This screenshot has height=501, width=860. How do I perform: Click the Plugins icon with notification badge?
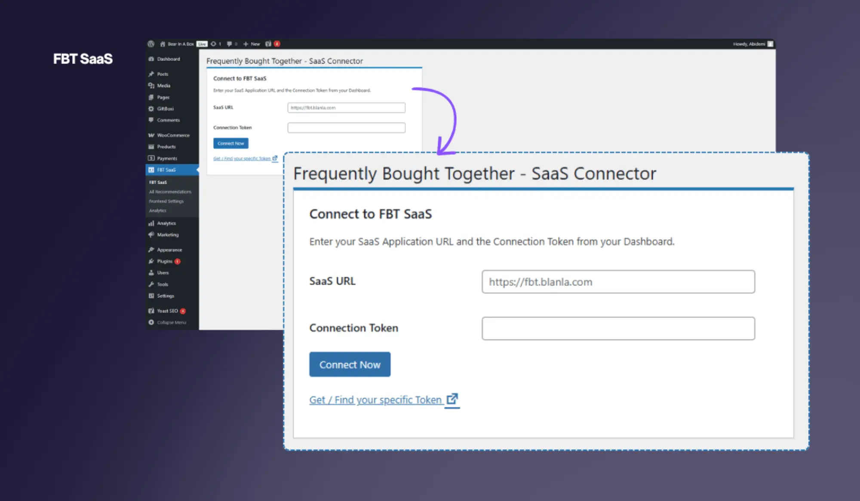pos(151,261)
